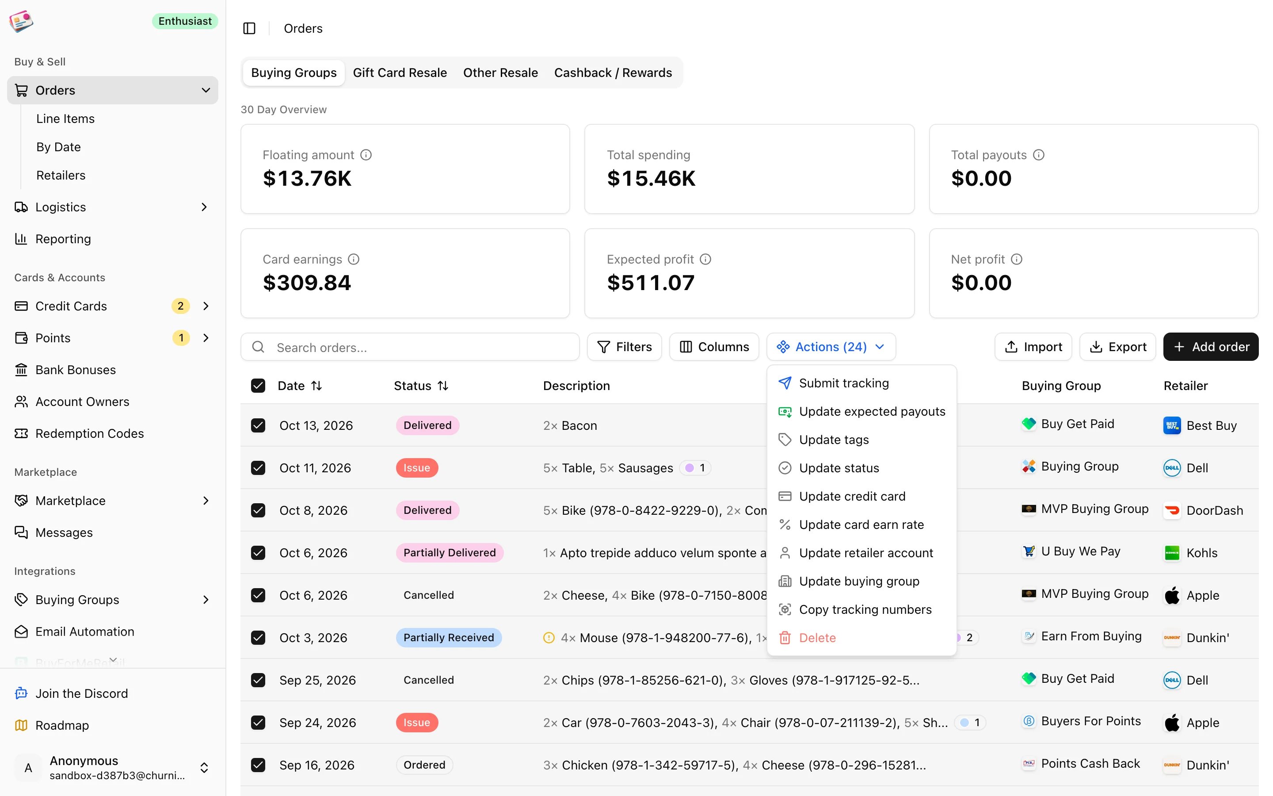The image size is (1273, 796).
Task: Click the Search orders field
Action: (x=410, y=347)
